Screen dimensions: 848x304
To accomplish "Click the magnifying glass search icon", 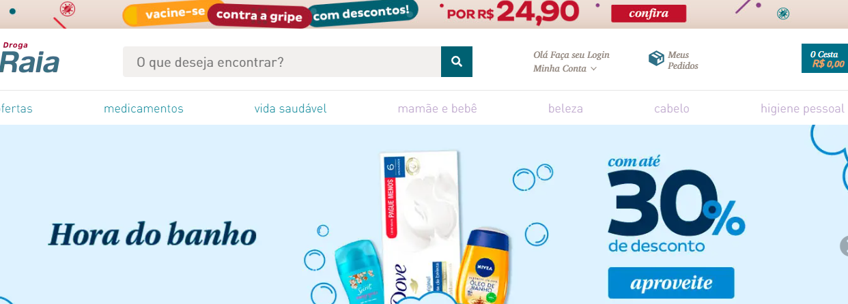I will click(457, 62).
